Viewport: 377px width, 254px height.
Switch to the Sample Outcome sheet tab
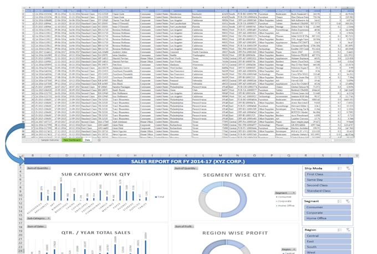click(x=50, y=140)
